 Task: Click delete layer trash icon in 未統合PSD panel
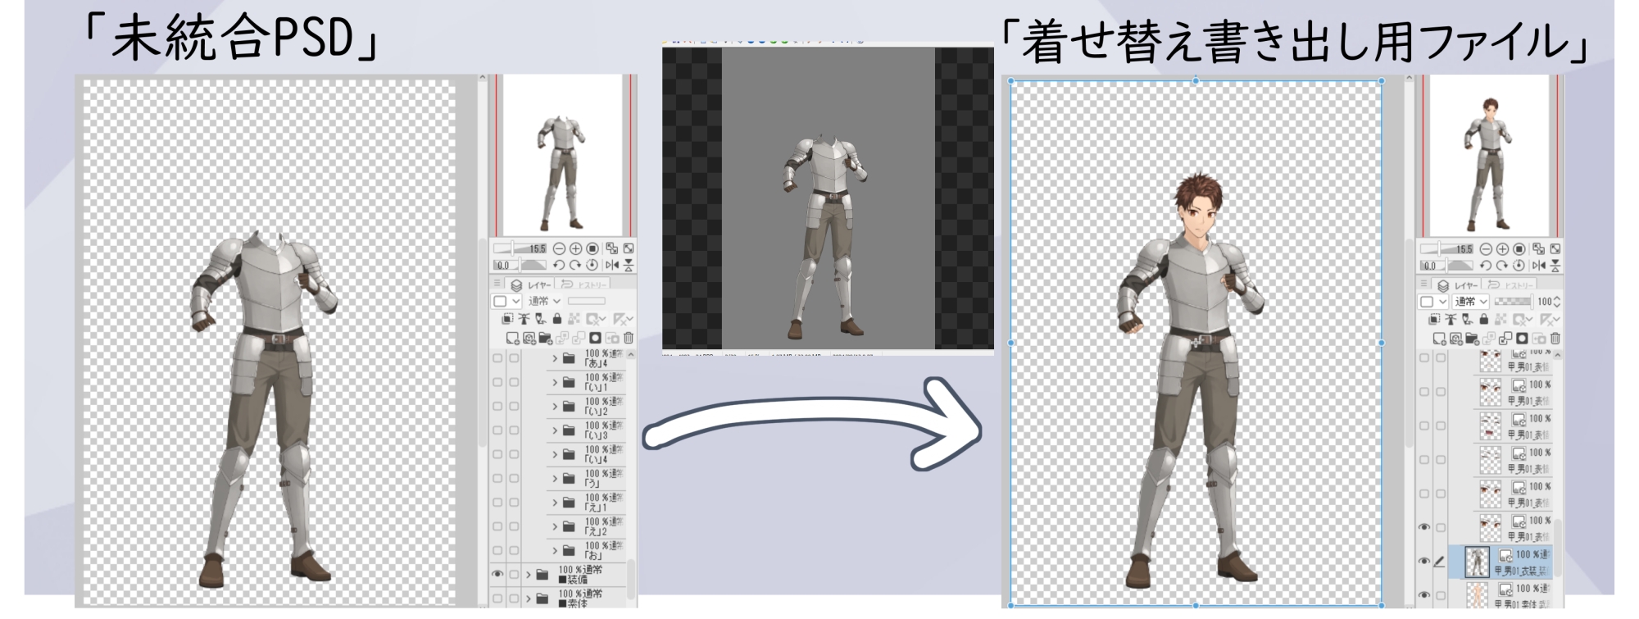[628, 338]
